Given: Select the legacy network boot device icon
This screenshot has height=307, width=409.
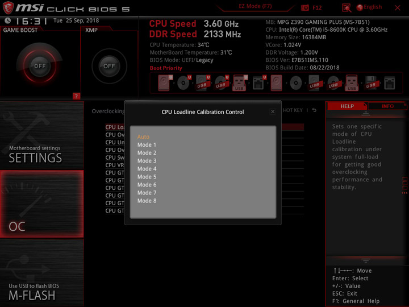Looking at the screenshot, I should [390, 83].
